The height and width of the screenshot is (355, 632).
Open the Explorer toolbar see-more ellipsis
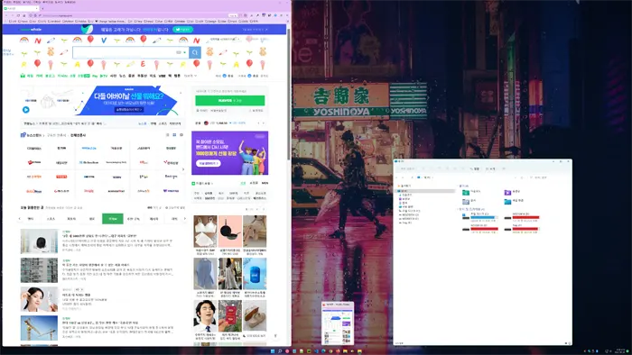(504, 168)
